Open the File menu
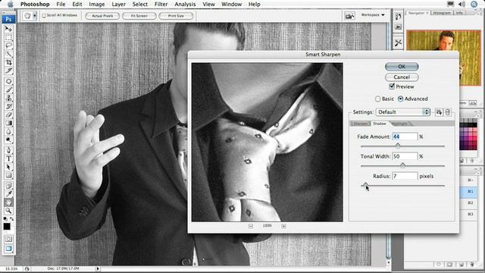 tap(61, 5)
